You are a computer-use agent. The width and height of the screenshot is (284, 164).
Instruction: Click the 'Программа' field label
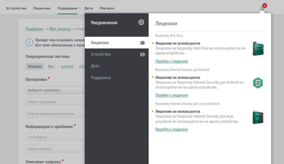(36, 79)
